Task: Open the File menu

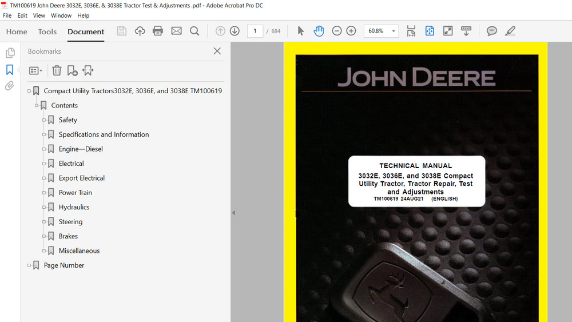Action: [x=7, y=15]
